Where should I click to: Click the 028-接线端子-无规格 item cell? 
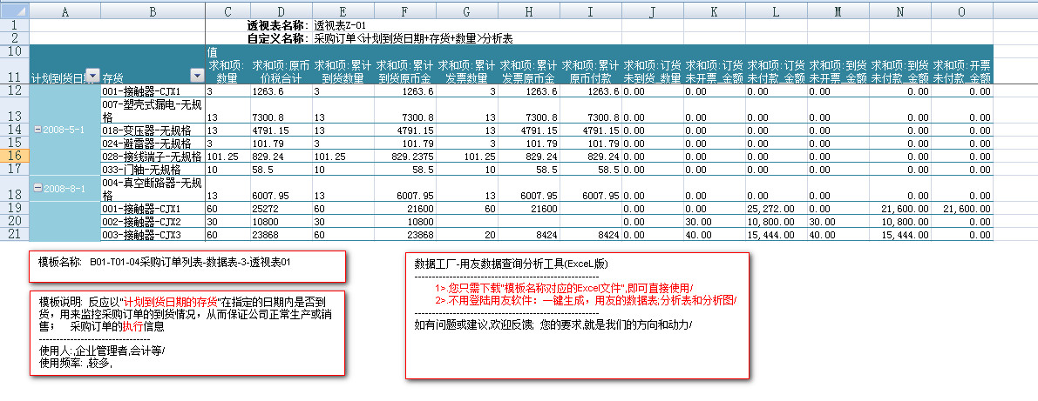tap(153, 156)
